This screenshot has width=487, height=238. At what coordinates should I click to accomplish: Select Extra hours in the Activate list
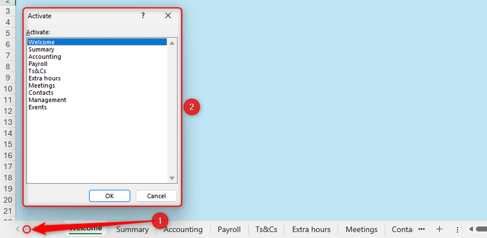coord(97,78)
